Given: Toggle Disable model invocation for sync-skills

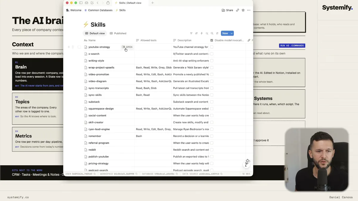Looking at the screenshot, I should (x=212, y=95).
